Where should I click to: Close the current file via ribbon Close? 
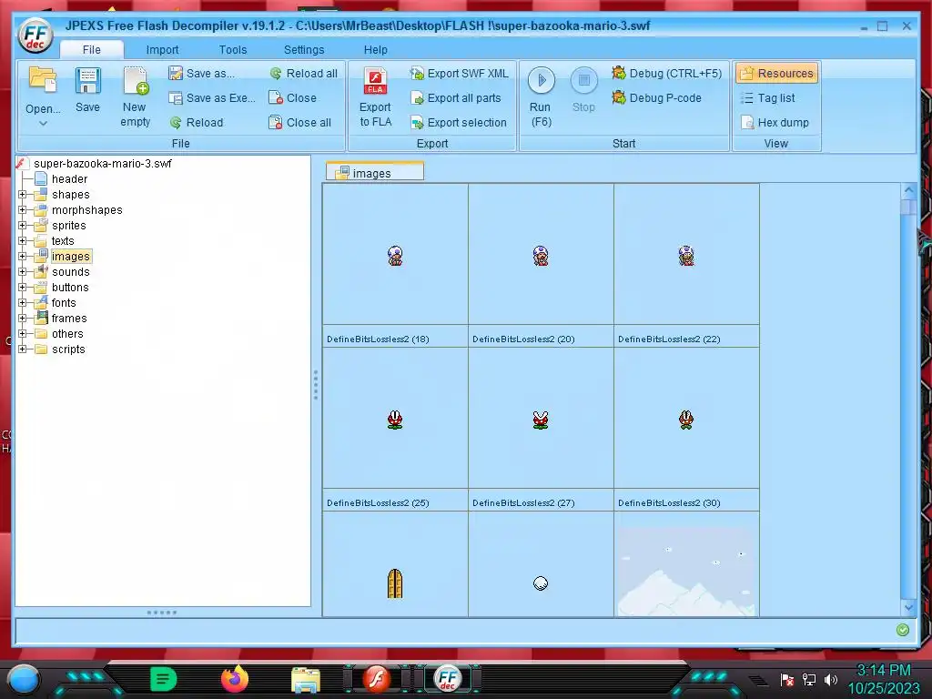(292, 98)
